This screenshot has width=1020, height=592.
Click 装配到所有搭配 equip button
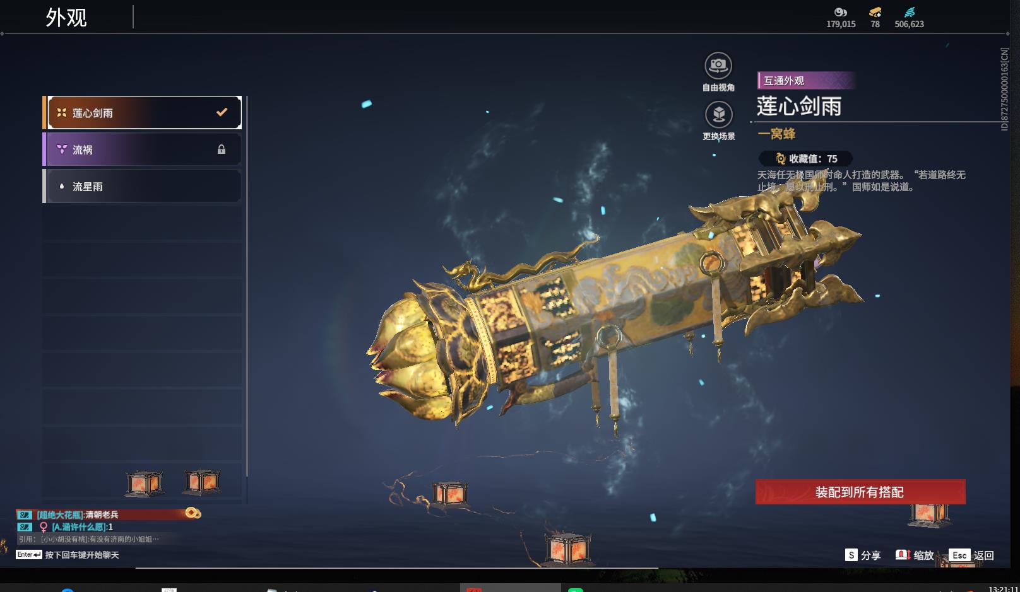click(860, 492)
